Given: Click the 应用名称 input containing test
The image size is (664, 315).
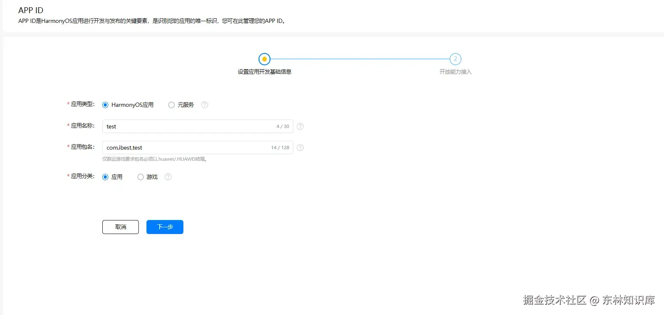Looking at the screenshot, I should (197, 126).
